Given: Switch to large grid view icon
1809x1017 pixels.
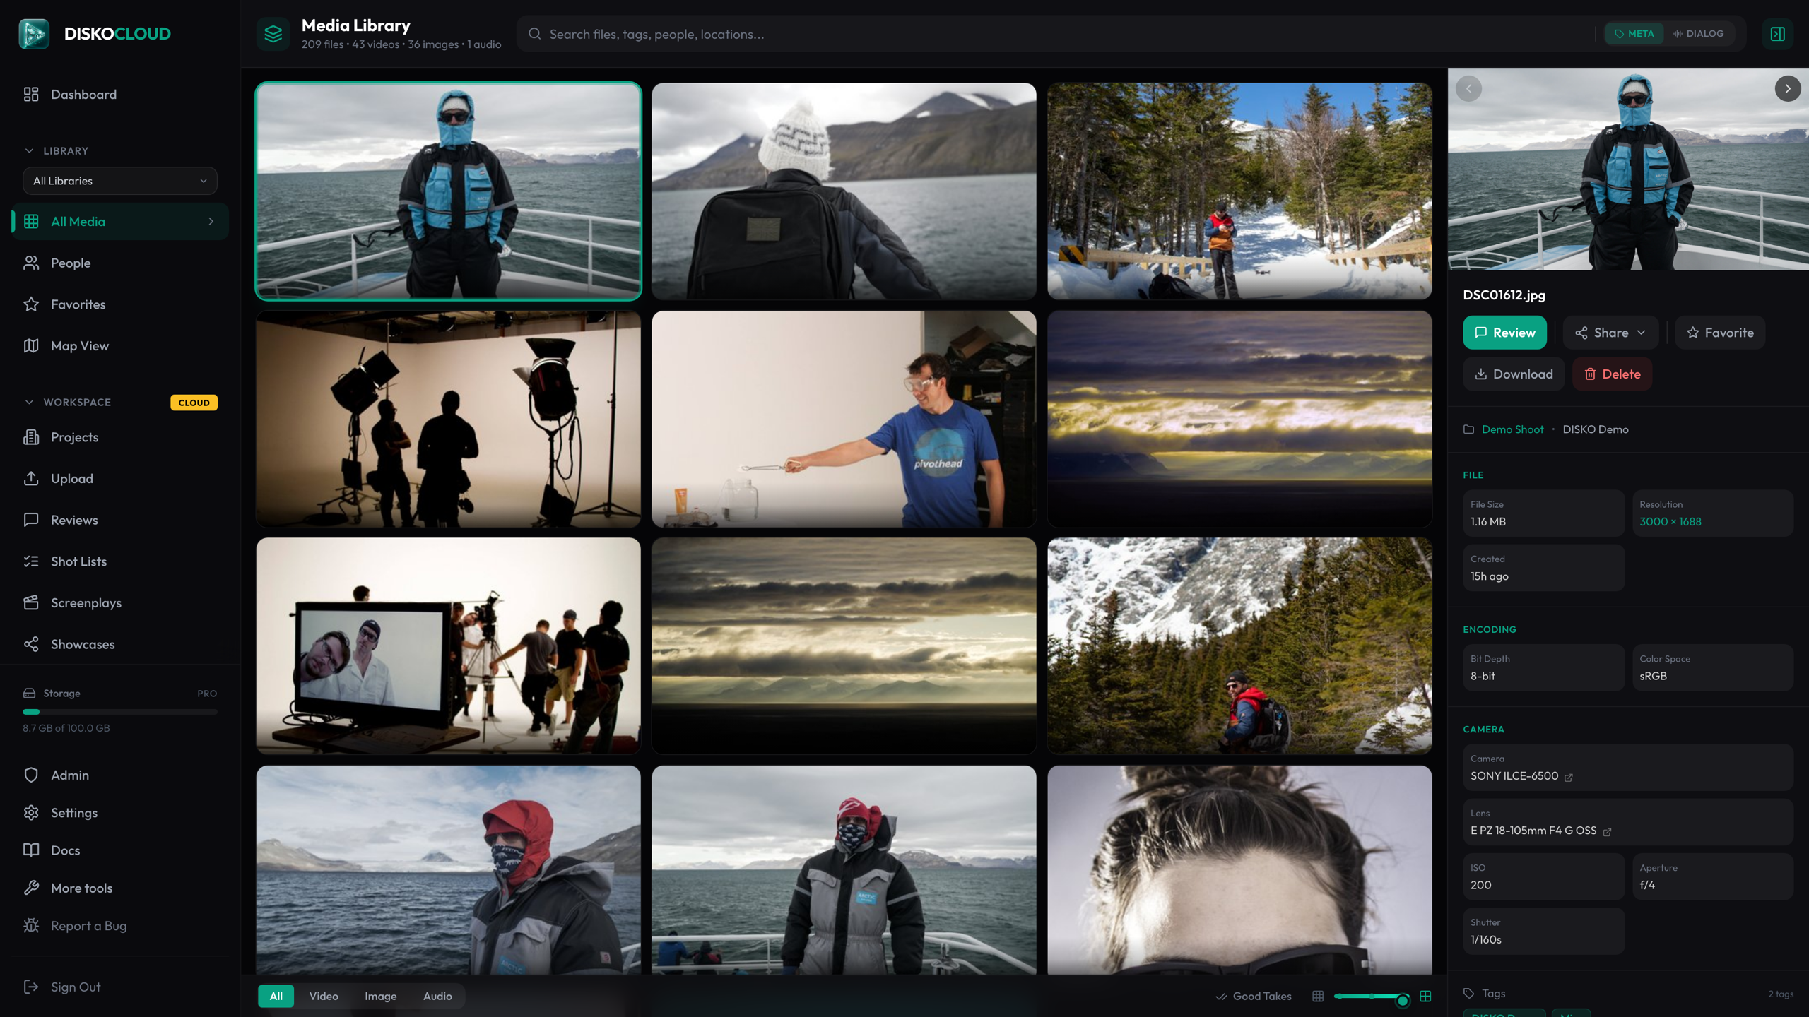Looking at the screenshot, I should (1425, 997).
